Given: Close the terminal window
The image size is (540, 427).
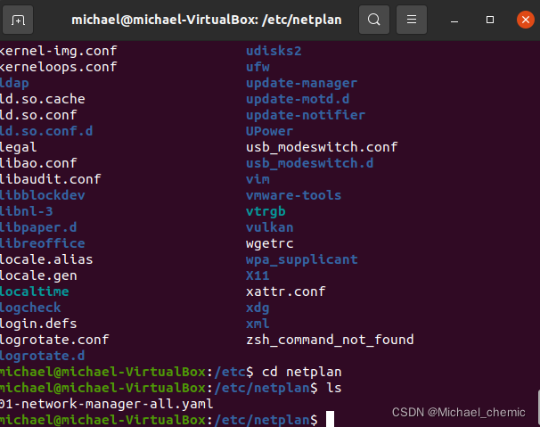Looking at the screenshot, I should coord(526,20).
